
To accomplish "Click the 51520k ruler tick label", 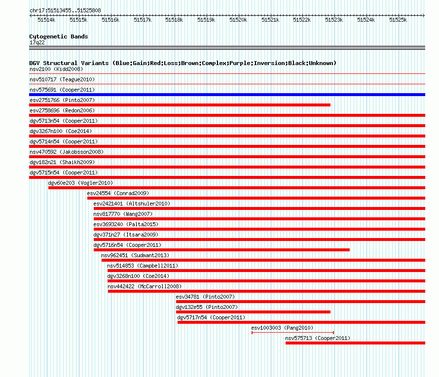I will (x=238, y=20).
